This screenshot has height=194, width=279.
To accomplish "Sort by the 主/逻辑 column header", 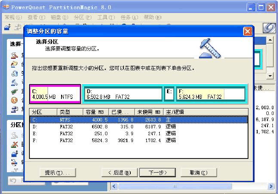I will coord(206,112).
